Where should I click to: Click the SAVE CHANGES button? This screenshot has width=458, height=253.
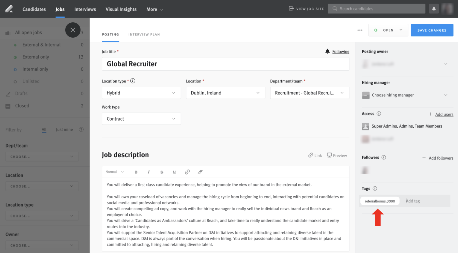[x=432, y=30]
